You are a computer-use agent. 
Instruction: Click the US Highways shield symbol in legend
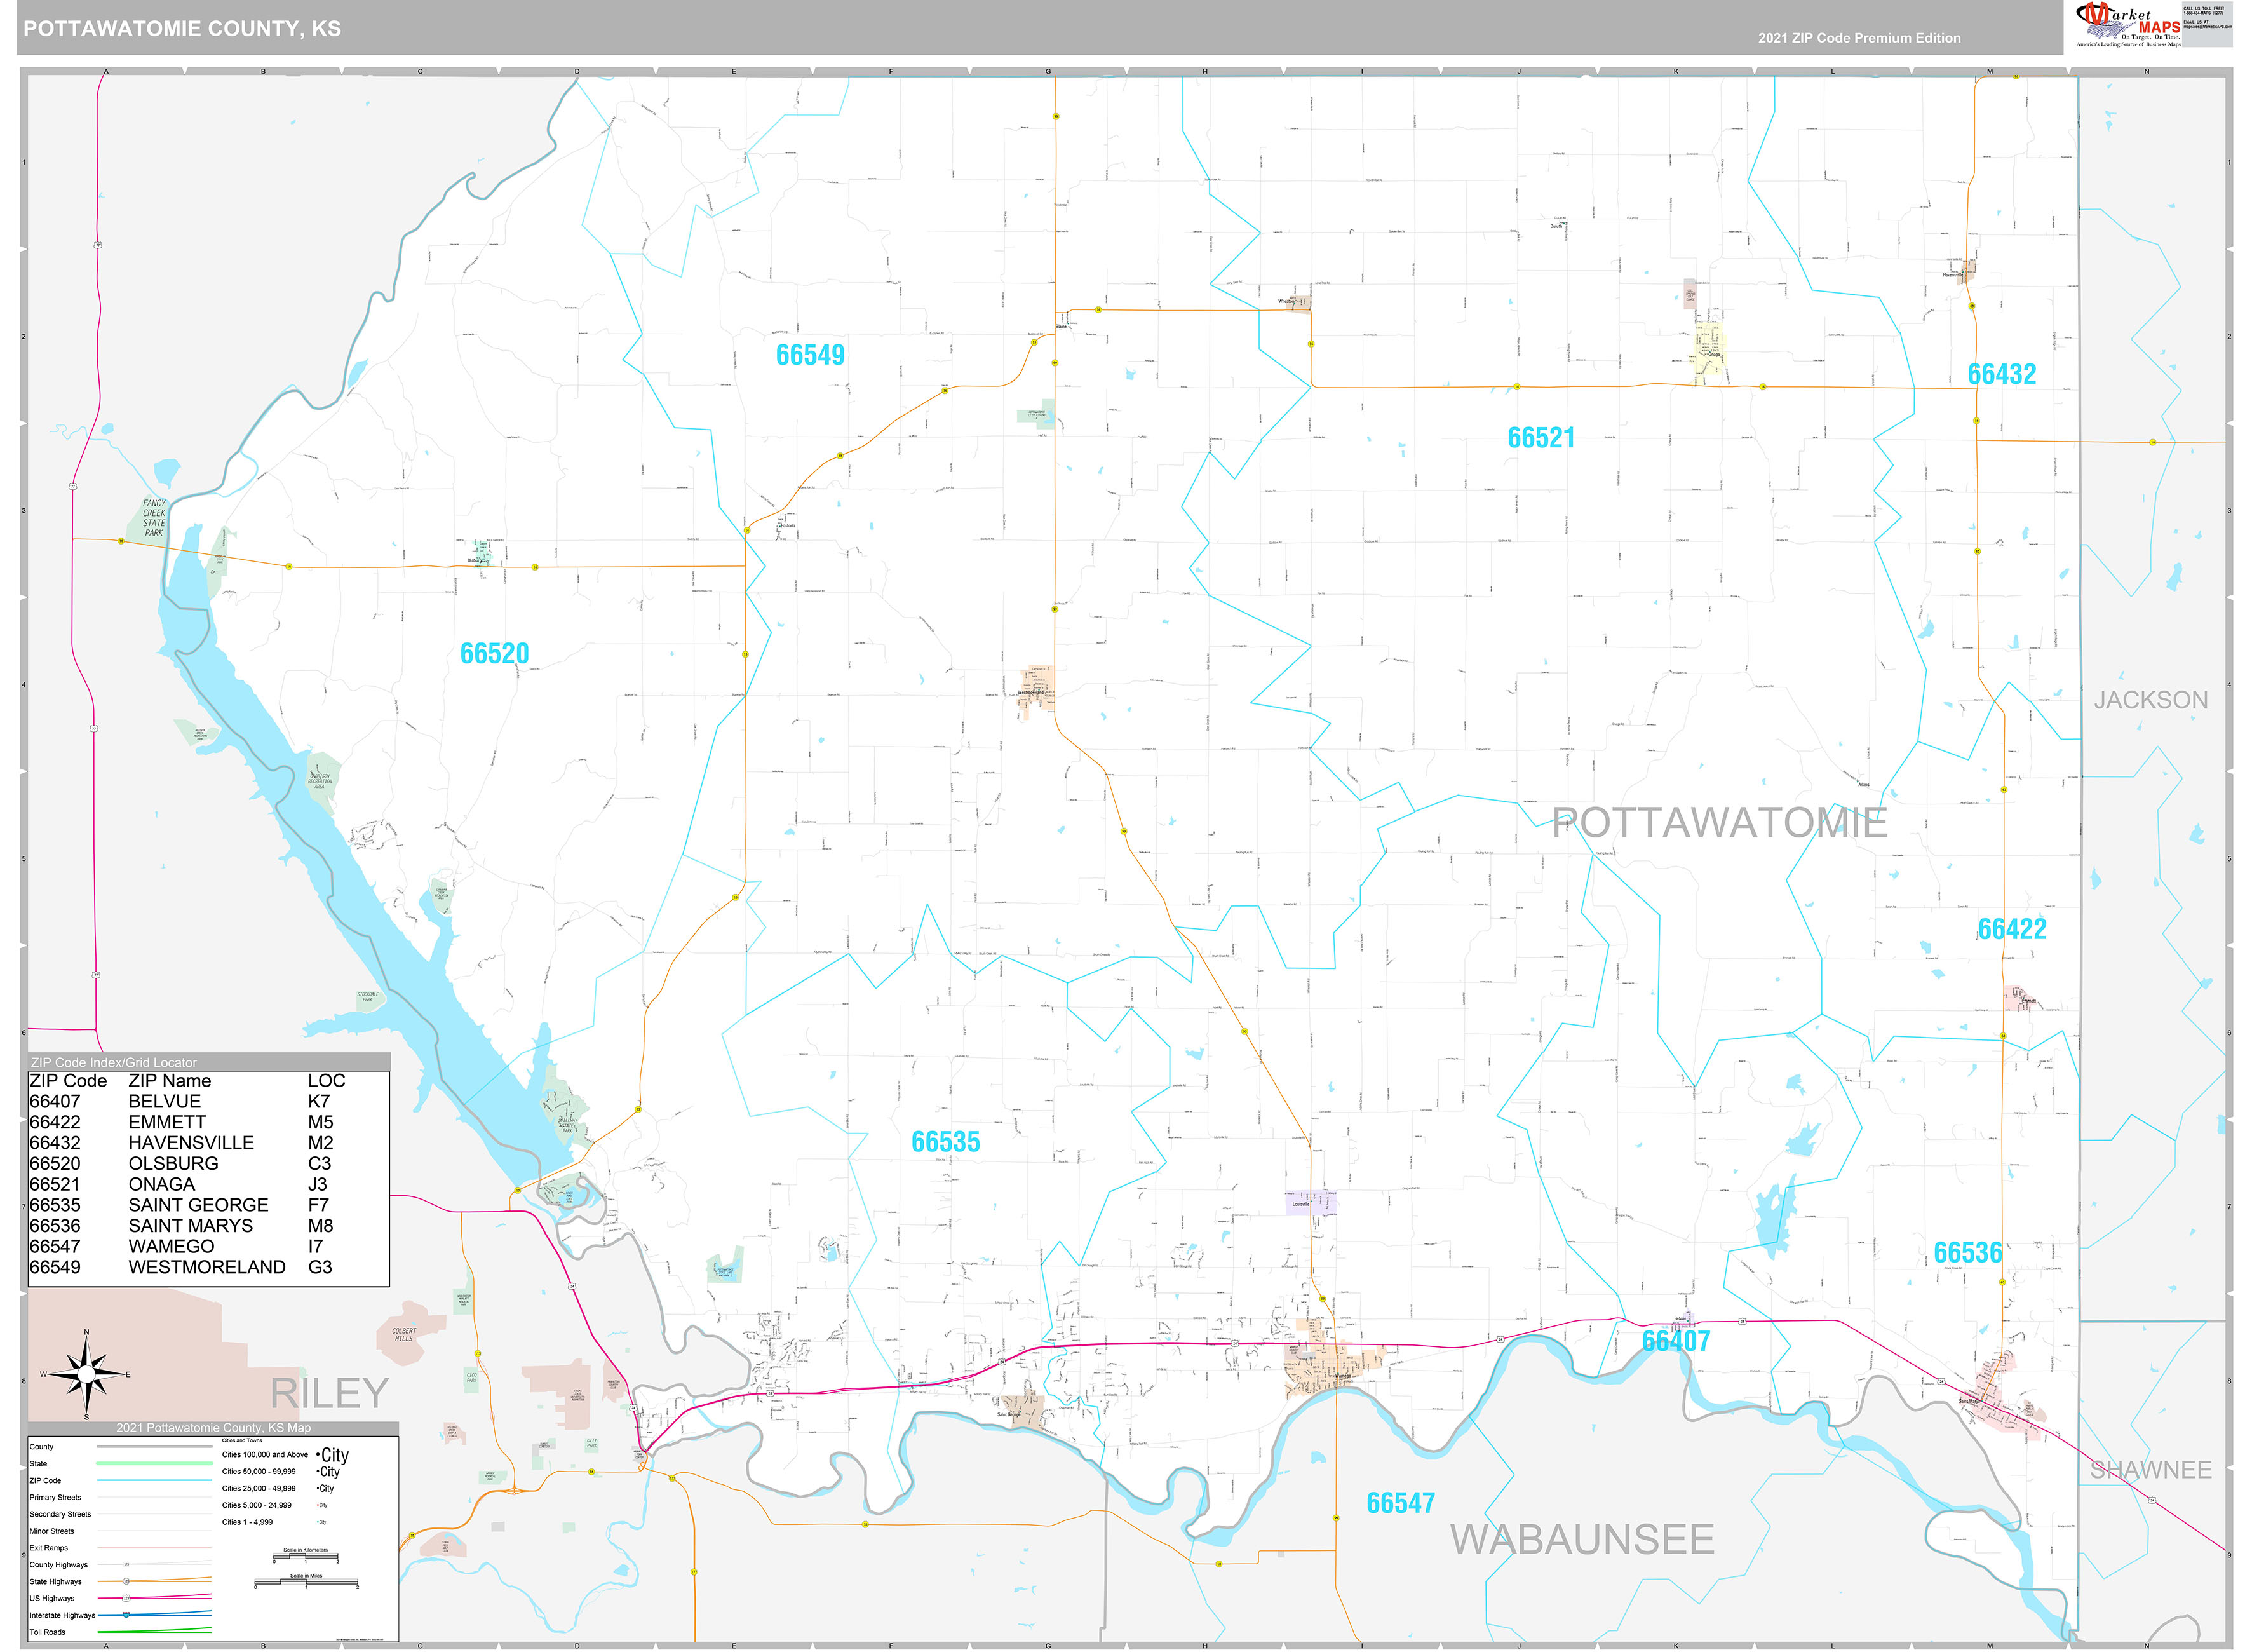[x=126, y=1598]
